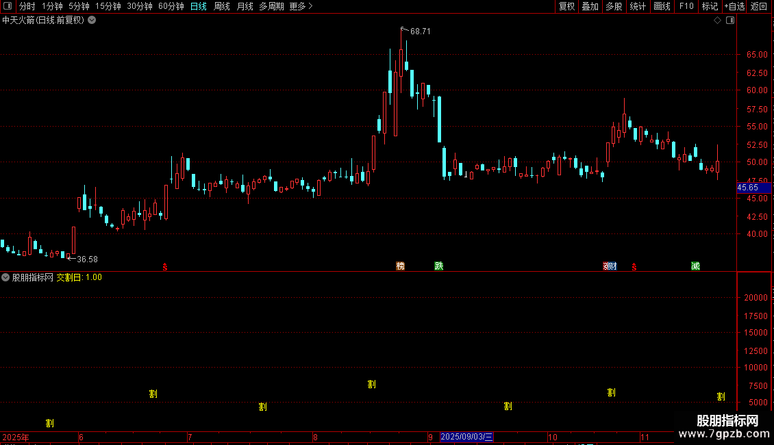Toggle the side panel icon beside the diamond
The height and width of the screenshot is (445, 774).
[730, 21]
